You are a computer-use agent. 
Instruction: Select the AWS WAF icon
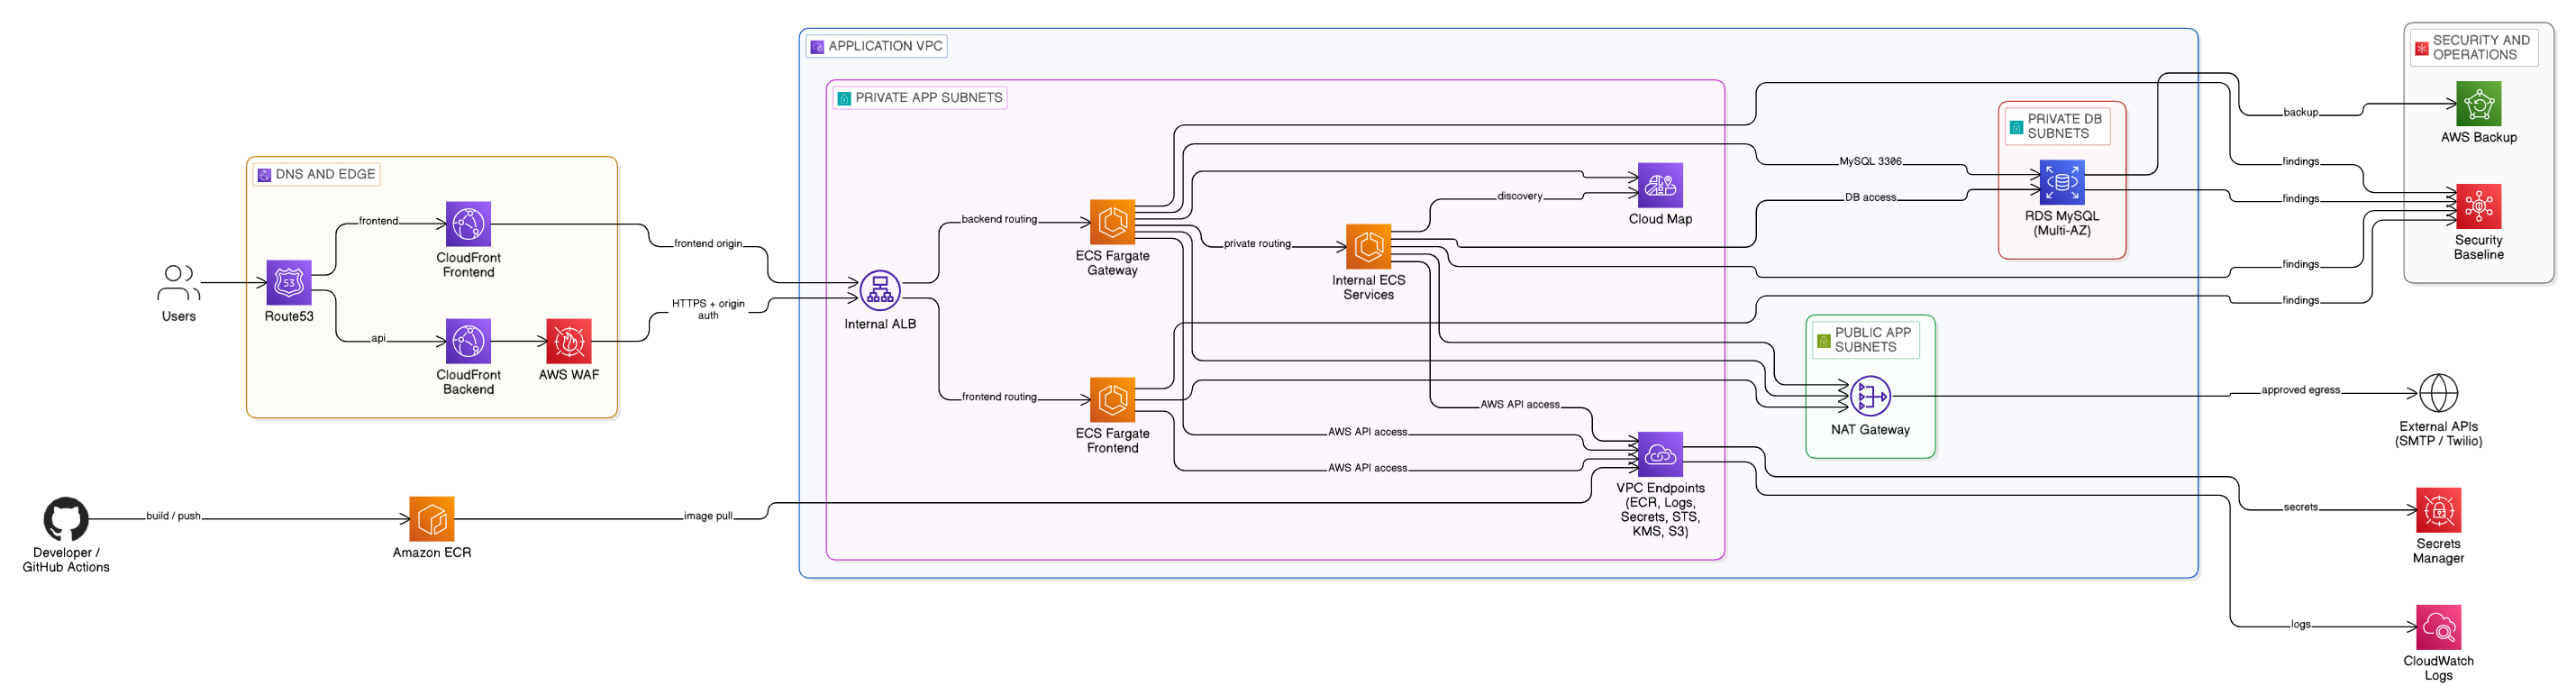point(569,341)
